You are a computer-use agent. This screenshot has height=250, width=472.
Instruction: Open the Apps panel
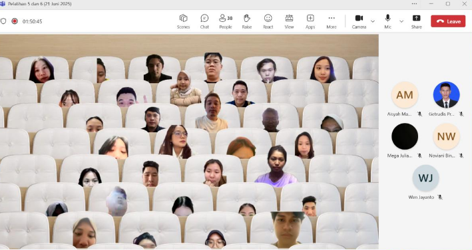310,21
